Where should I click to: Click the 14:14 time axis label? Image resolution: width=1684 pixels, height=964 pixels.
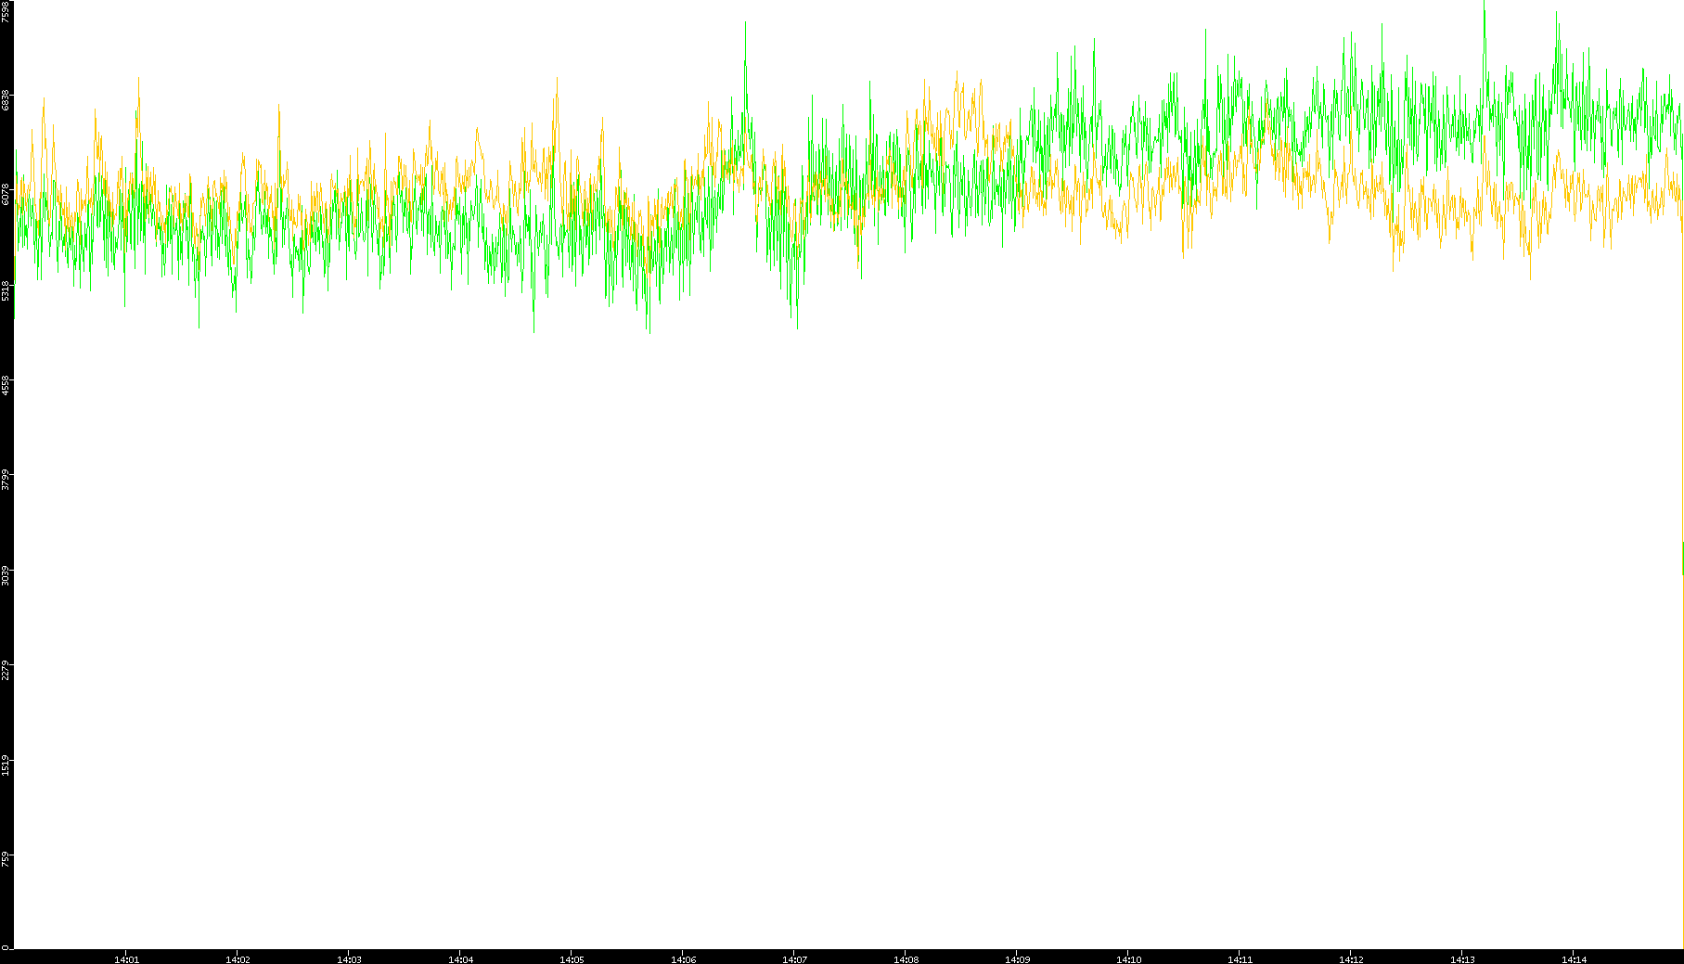coord(1574,959)
